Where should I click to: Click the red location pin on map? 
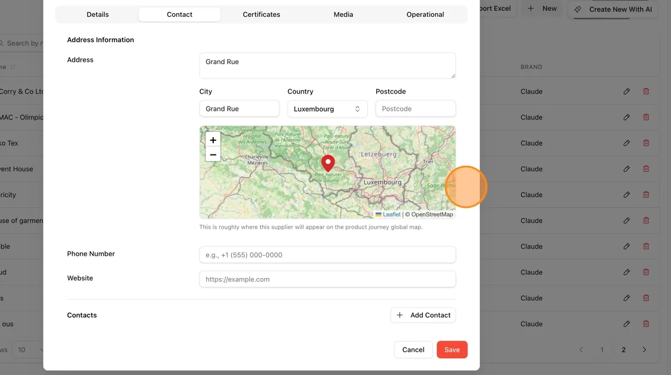click(x=328, y=163)
